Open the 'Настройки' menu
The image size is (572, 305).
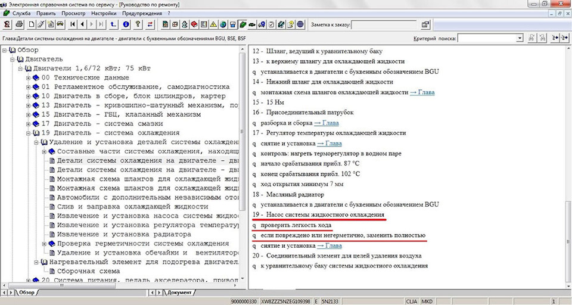pos(104,13)
